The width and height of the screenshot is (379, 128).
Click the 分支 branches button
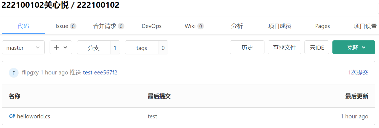(93, 48)
